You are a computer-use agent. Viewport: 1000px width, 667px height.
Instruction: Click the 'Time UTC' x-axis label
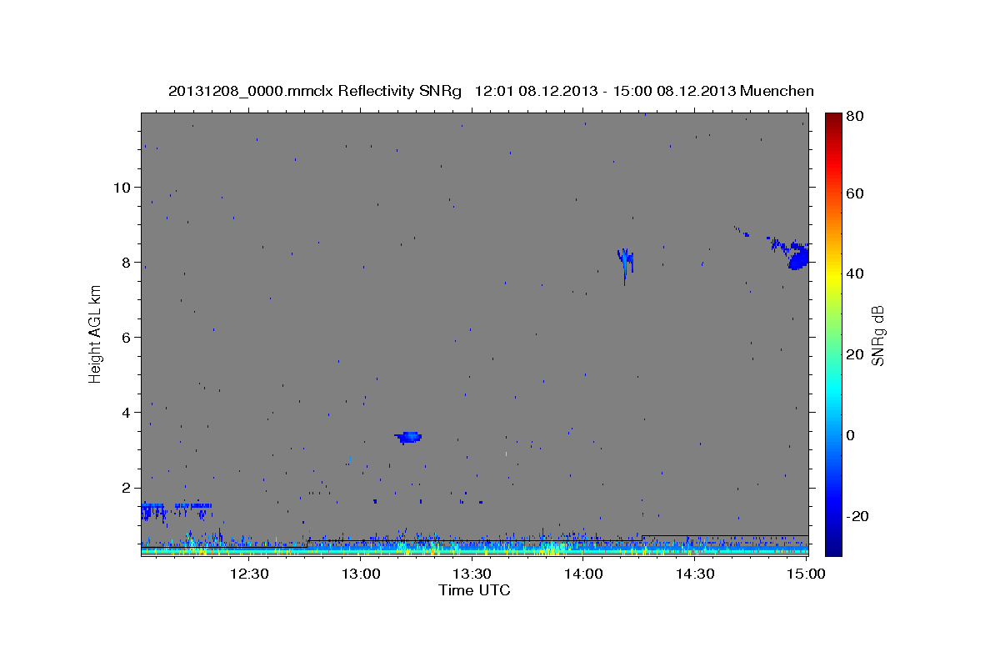tap(474, 590)
